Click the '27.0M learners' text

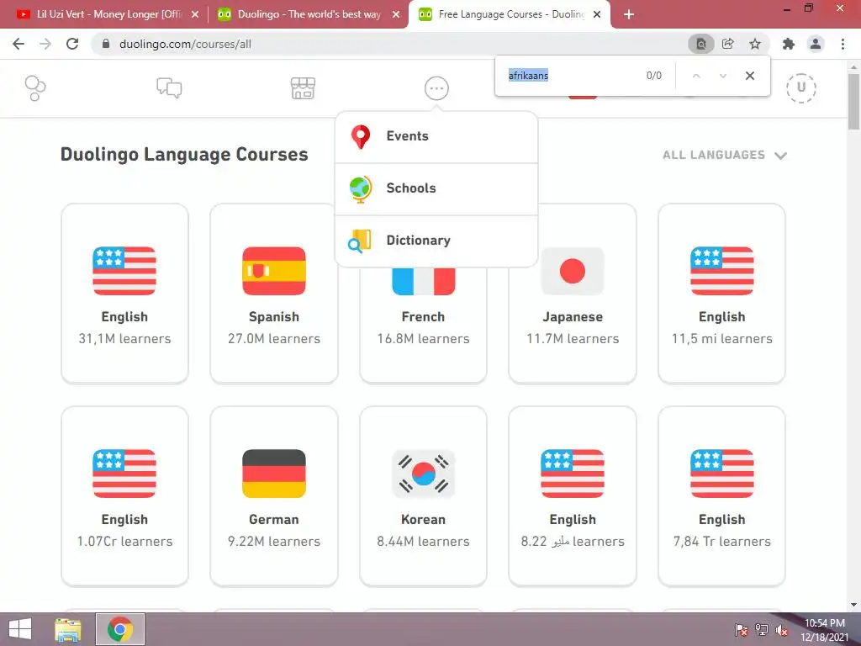pos(274,339)
